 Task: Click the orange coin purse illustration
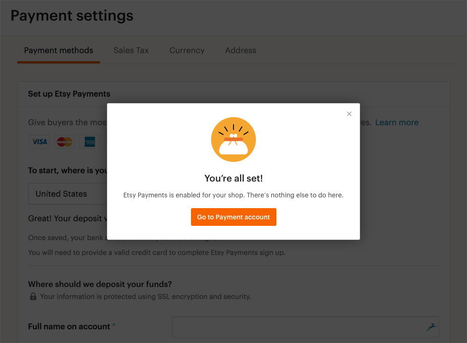point(233,140)
